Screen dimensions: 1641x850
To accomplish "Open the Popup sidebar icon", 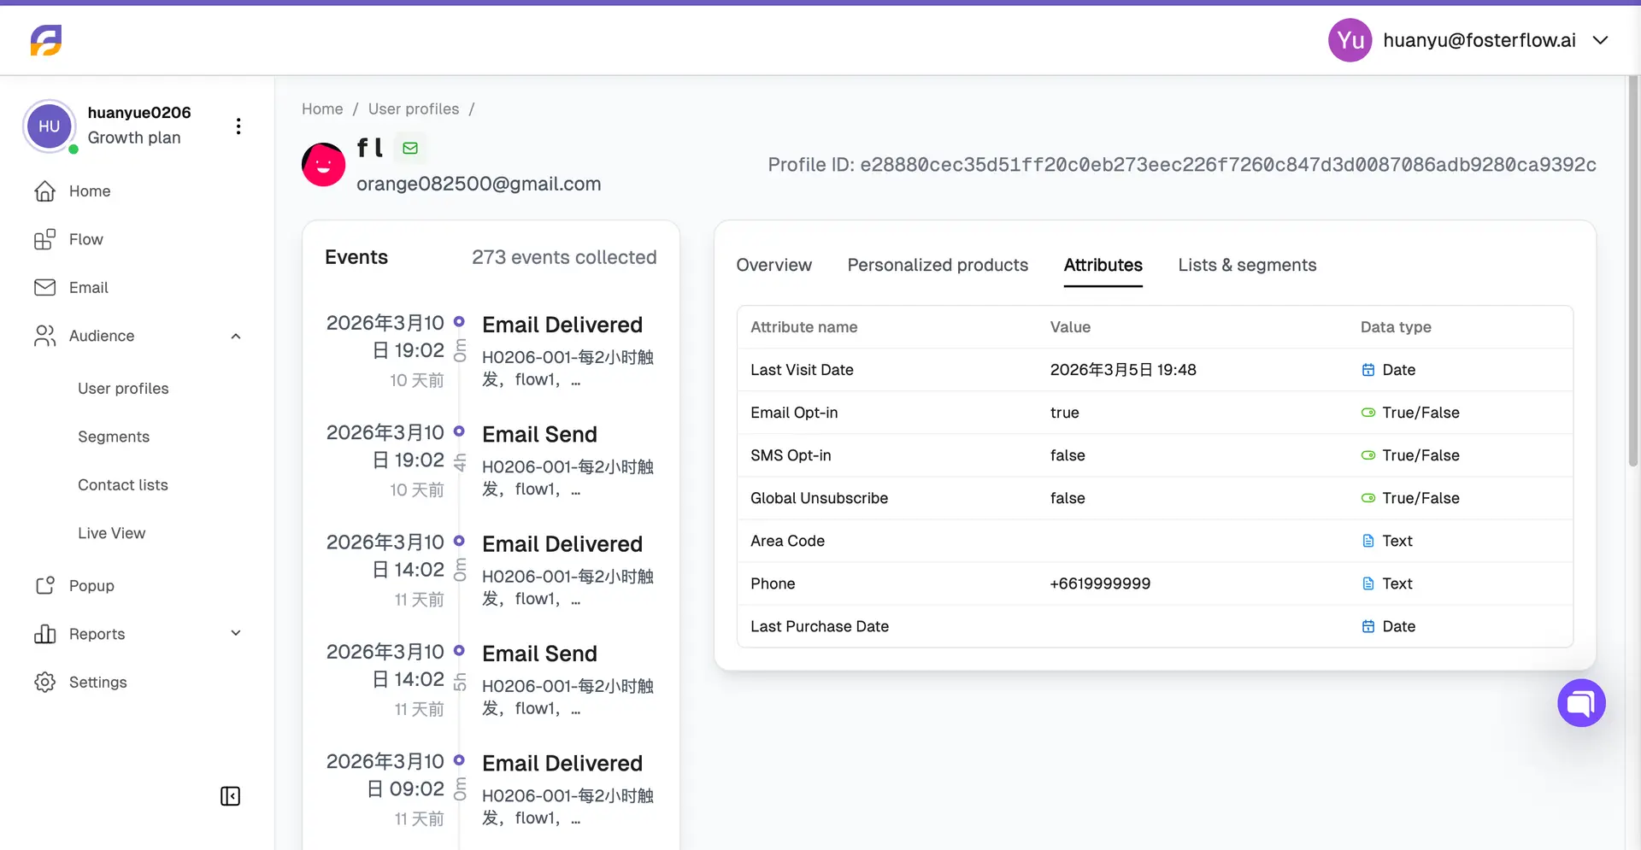I will pyautogui.click(x=45, y=586).
